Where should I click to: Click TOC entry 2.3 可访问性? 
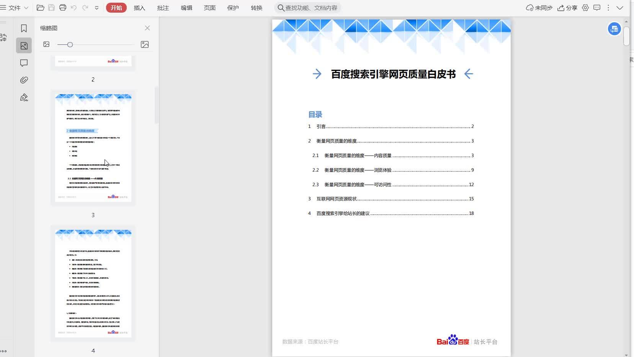click(393, 185)
